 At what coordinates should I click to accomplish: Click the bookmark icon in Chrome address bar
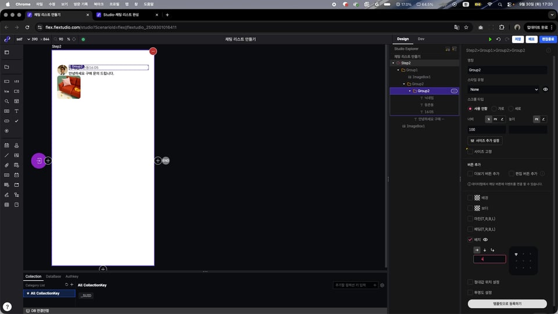466,27
